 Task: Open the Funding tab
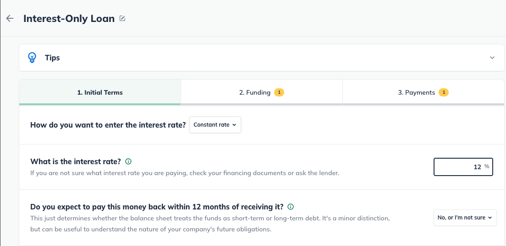[x=255, y=92]
